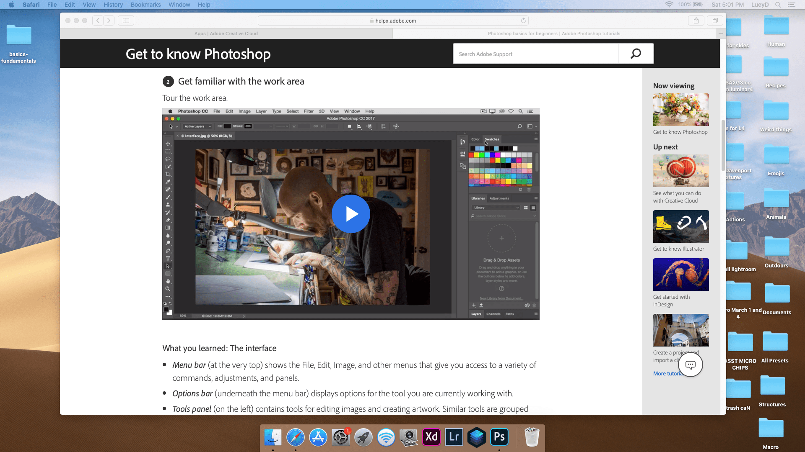Start Adobe Photoshop from the Dock
The image size is (805, 452).
pyautogui.click(x=499, y=437)
